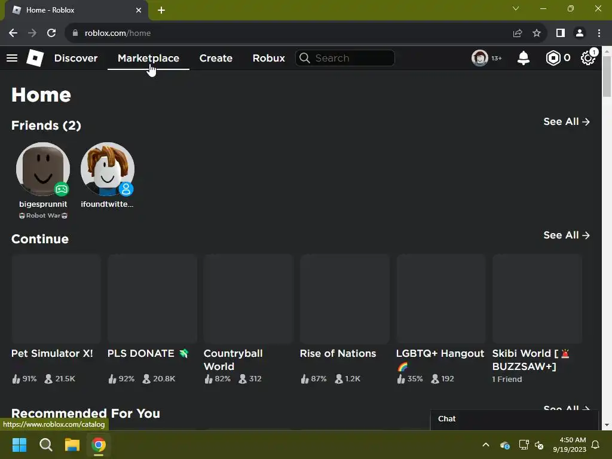The image size is (612, 459).
Task: Expand the Chat panel
Action: point(515,419)
